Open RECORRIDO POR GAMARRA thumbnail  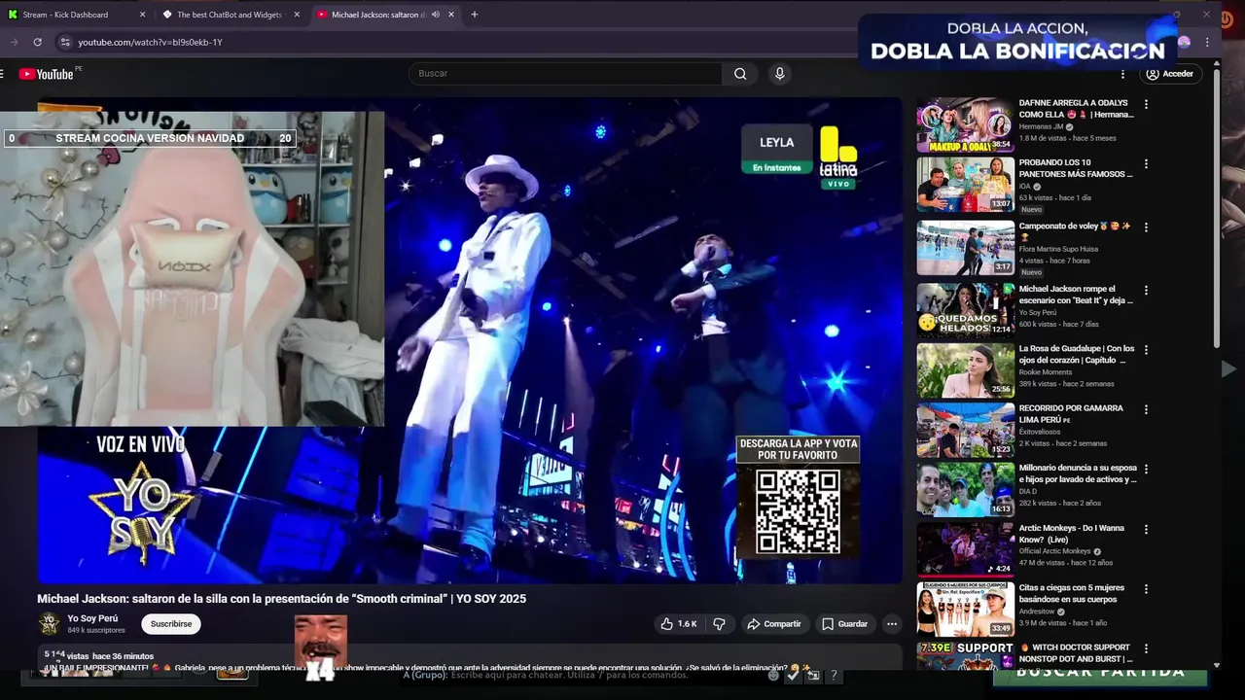[x=966, y=430]
